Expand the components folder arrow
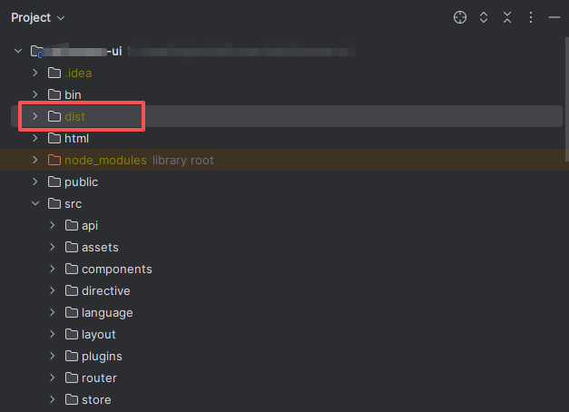The image size is (569, 412). (x=53, y=269)
